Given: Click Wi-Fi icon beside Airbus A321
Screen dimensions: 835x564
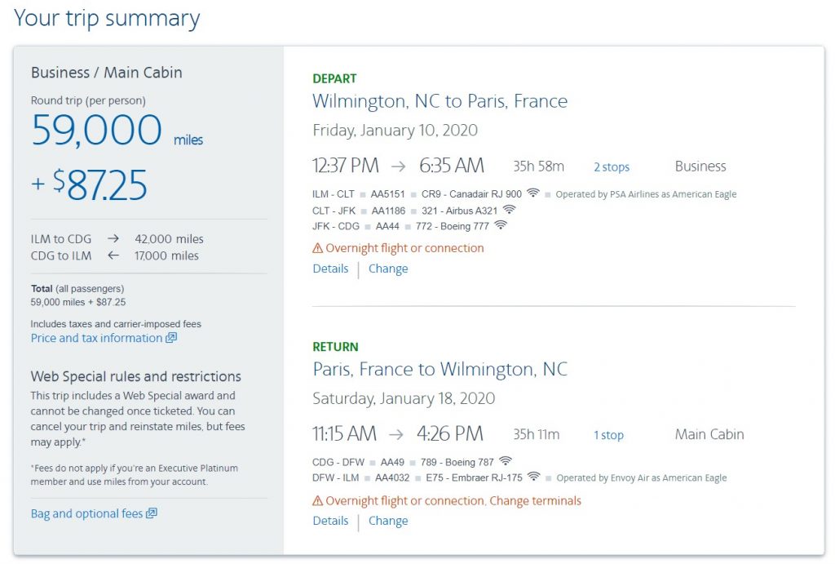Looking at the screenshot, I should click(509, 210).
